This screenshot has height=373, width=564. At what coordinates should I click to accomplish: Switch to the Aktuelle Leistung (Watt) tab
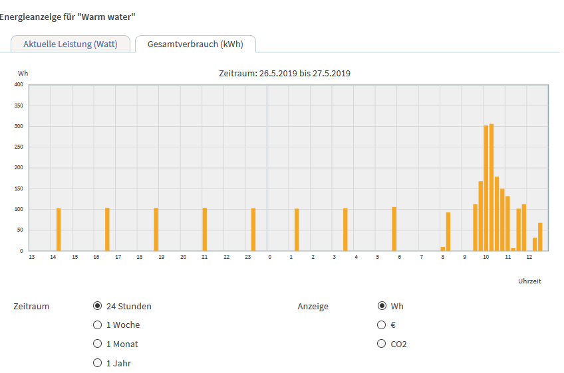70,44
